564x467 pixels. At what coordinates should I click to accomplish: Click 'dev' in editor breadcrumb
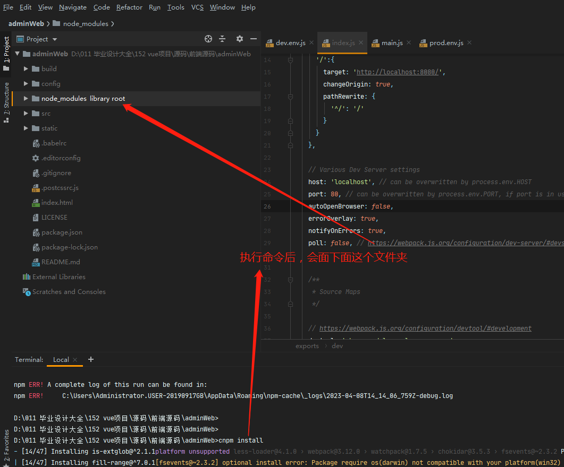pos(337,346)
